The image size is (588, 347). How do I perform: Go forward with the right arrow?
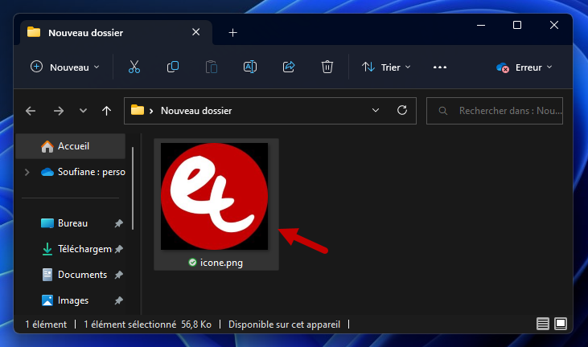pyautogui.click(x=59, y=111)
